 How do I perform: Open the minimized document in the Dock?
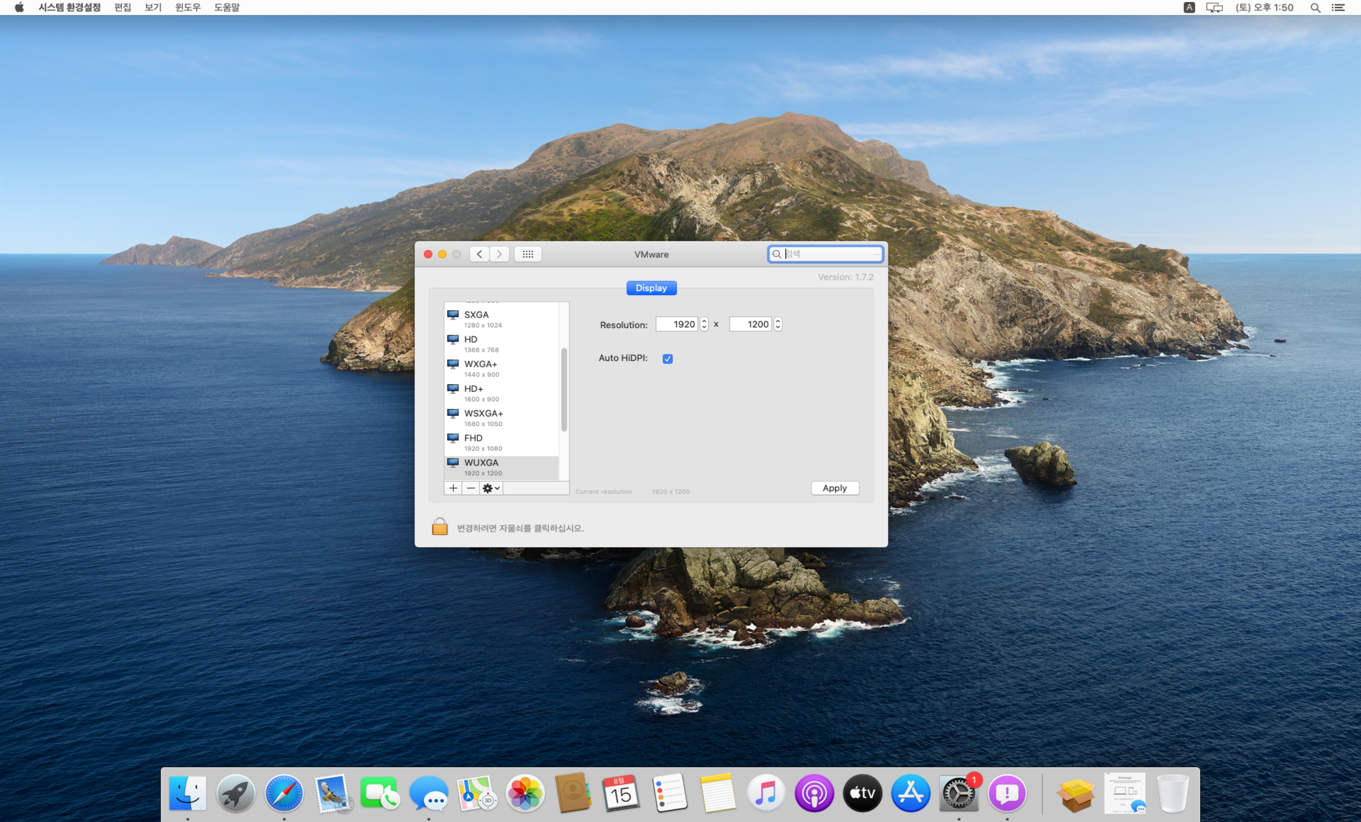tap(1125, 793)
